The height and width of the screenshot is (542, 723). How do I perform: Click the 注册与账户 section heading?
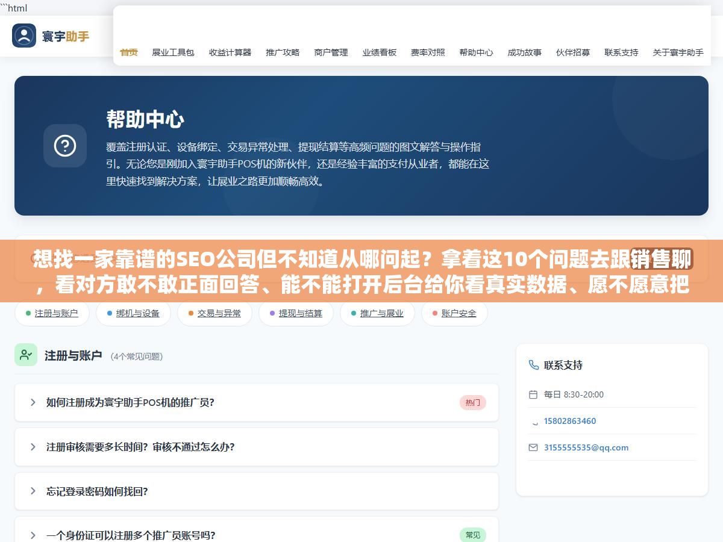[74, 356]
